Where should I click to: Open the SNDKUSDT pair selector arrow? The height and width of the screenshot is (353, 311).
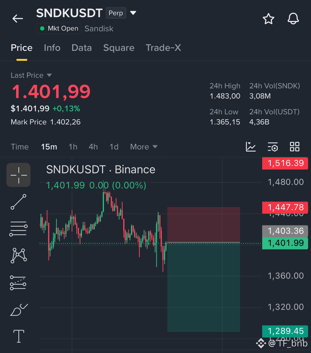pos(133,13)
